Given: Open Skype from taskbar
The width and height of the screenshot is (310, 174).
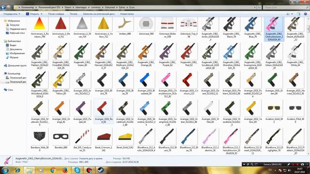Looking at the screenshot, I should [77, 170].
